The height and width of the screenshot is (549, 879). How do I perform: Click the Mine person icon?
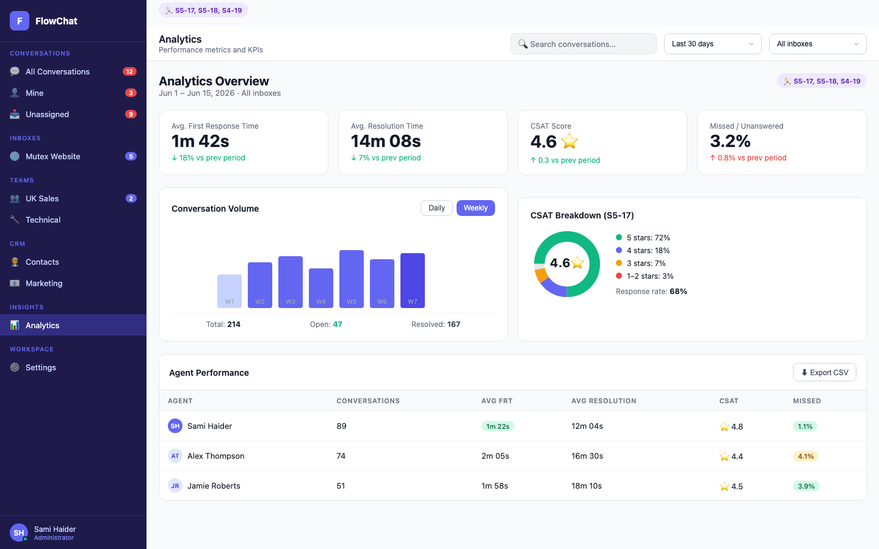15,93
